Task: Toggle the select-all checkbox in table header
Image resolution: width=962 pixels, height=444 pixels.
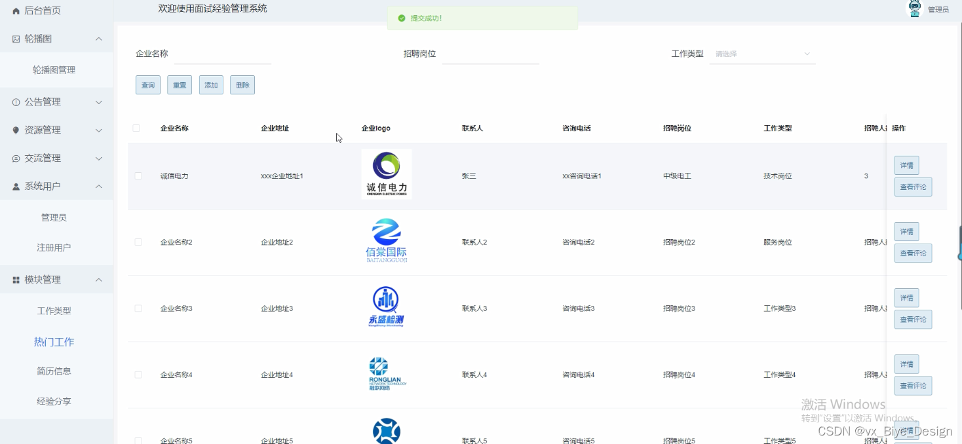Action: [136, 128]
